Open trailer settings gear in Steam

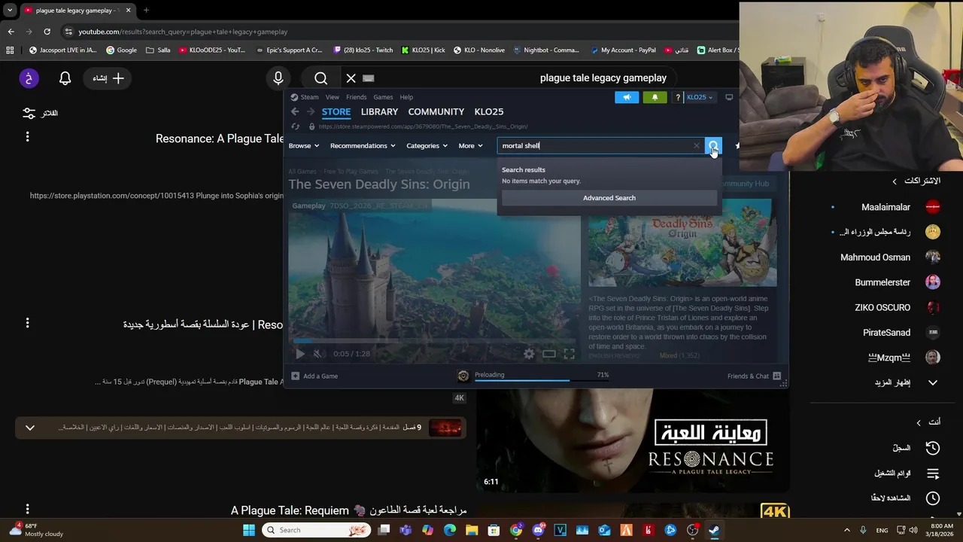point(529,354)
